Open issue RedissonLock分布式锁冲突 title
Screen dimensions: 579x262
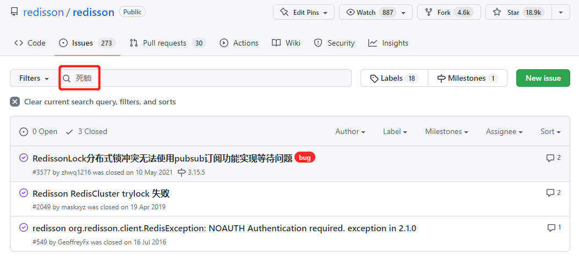(x=162, y=158)
